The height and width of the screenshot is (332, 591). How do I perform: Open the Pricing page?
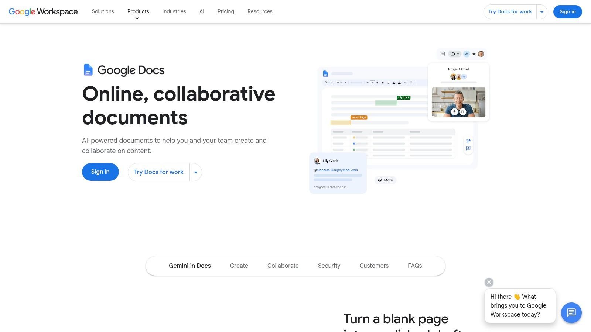[226, 11]
